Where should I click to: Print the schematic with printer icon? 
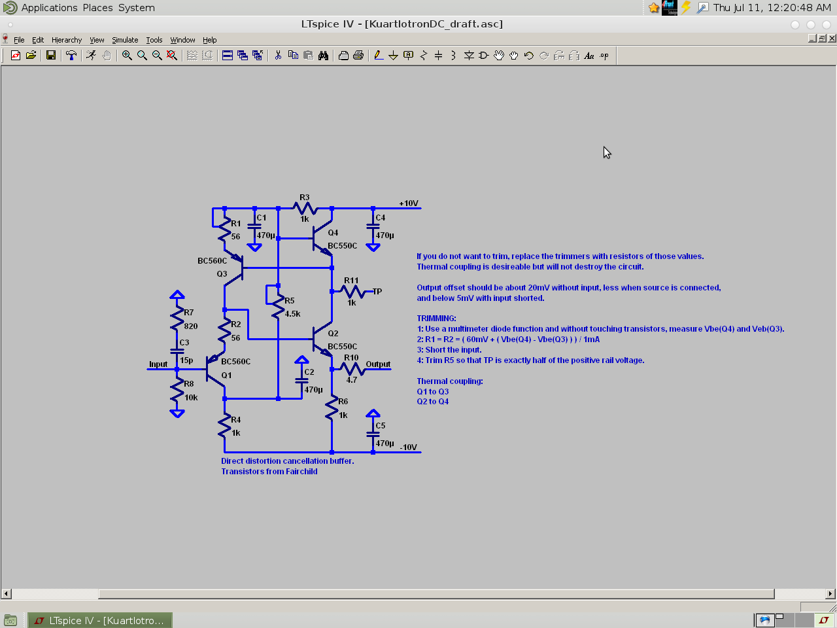[358, 56]
